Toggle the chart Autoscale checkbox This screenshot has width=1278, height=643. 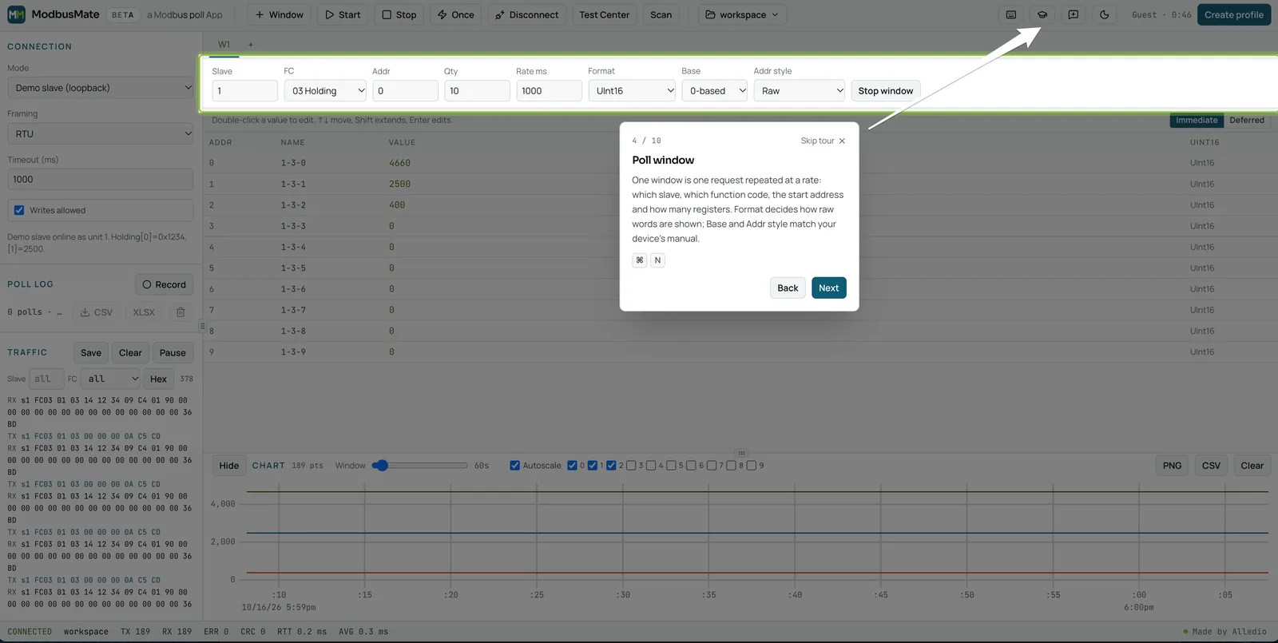(x=515, y=466)
